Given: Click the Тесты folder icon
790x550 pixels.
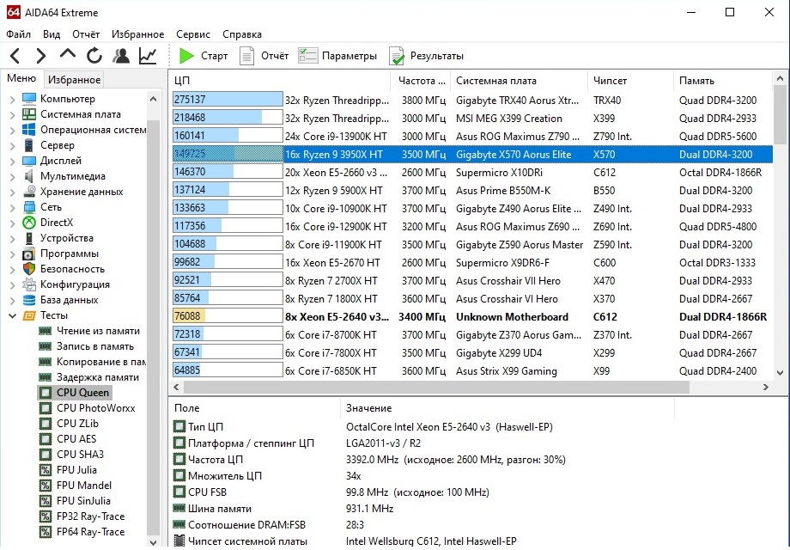Looking at the screenshot, I should tap(29, 315).
